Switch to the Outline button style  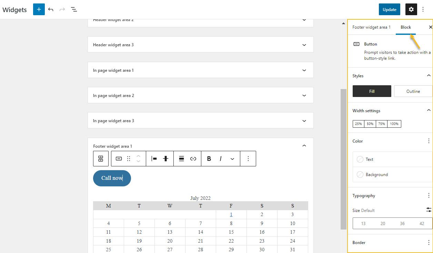tap(413, 91)
